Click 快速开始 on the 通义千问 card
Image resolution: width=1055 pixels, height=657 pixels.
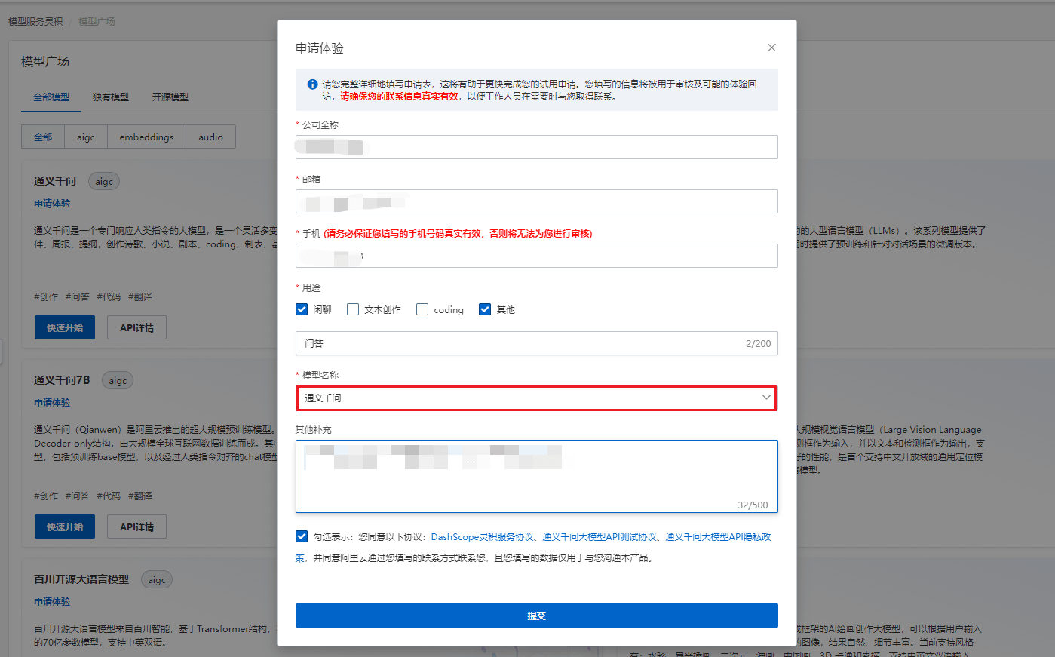65,327
